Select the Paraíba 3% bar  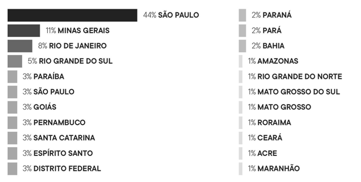[12, 77]
